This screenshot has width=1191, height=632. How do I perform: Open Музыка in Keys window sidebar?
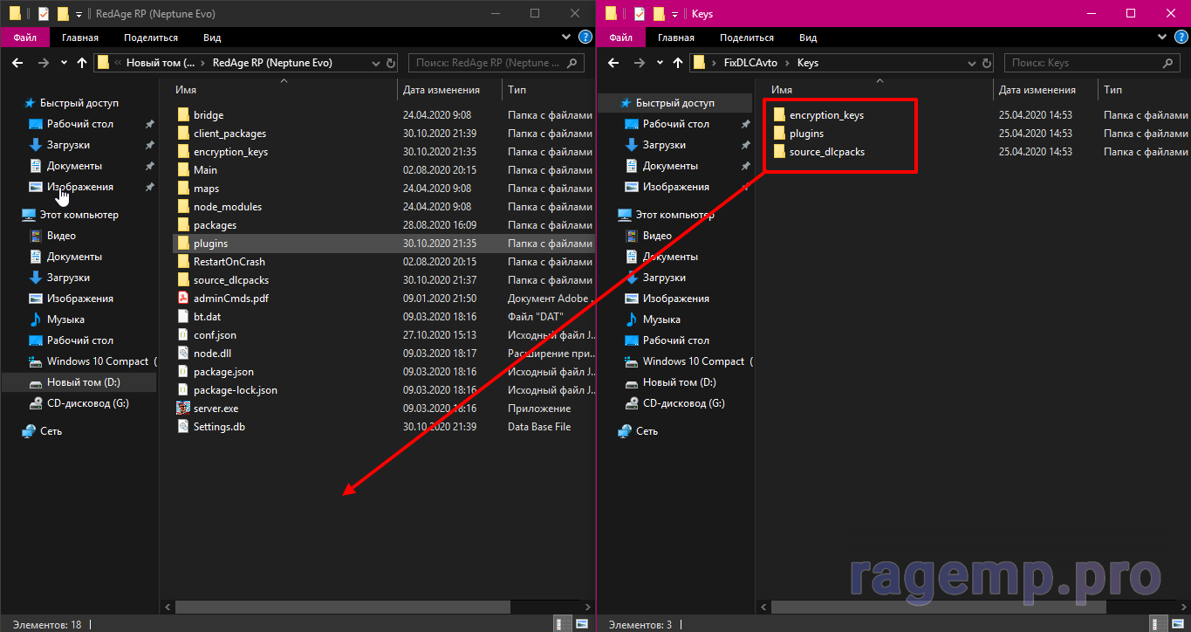pyautogui.click(x=661, y=319)
